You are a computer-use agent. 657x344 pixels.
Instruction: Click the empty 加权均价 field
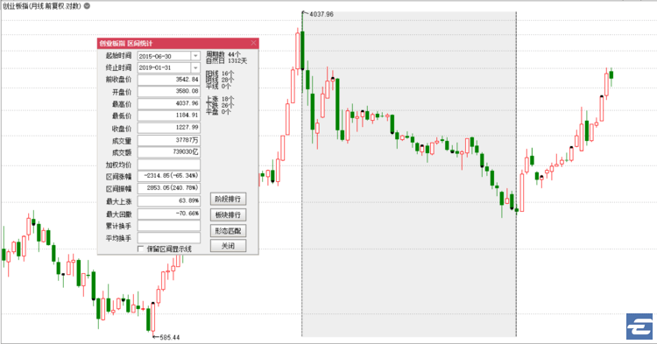tap(169, 165)
